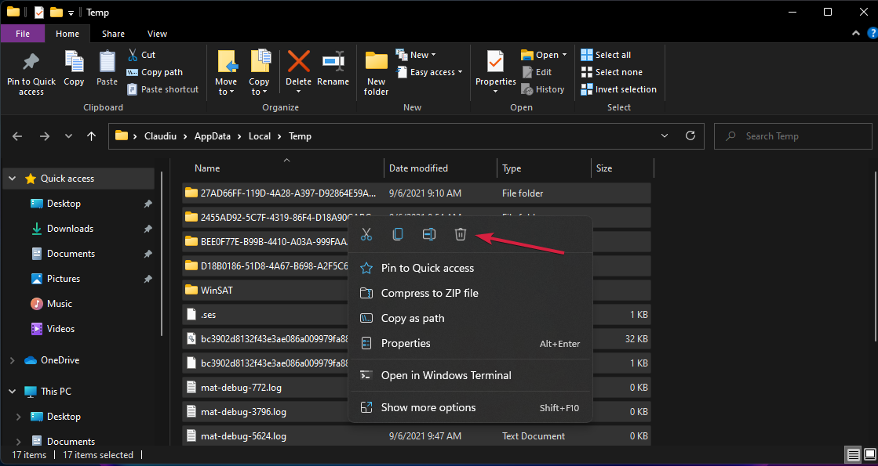The image size is (878, 466).
Task: Click the Rename icon in the ribbon
Action: [x=333, y=69]
